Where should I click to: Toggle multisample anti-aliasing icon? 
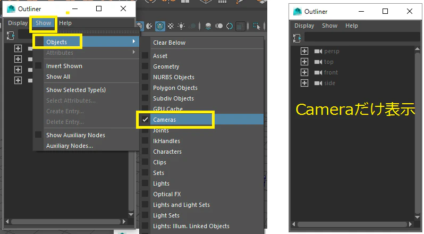pos(230,26)
